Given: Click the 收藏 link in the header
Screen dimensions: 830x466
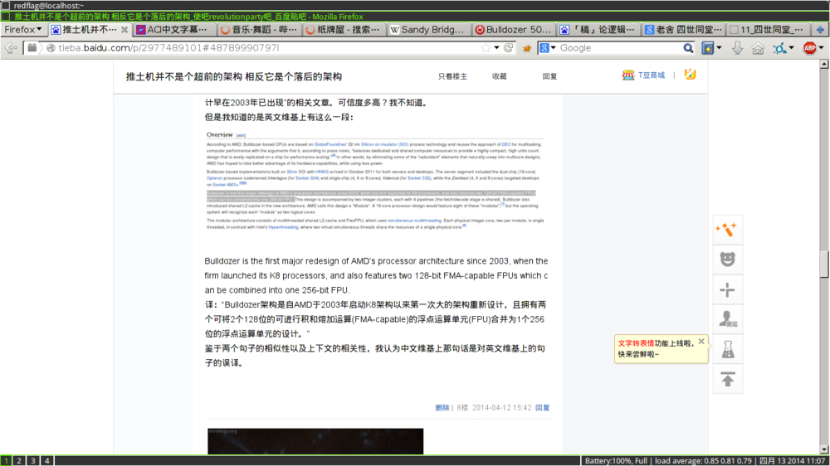Looking at the screenshot, I should [x=499, y=76].
